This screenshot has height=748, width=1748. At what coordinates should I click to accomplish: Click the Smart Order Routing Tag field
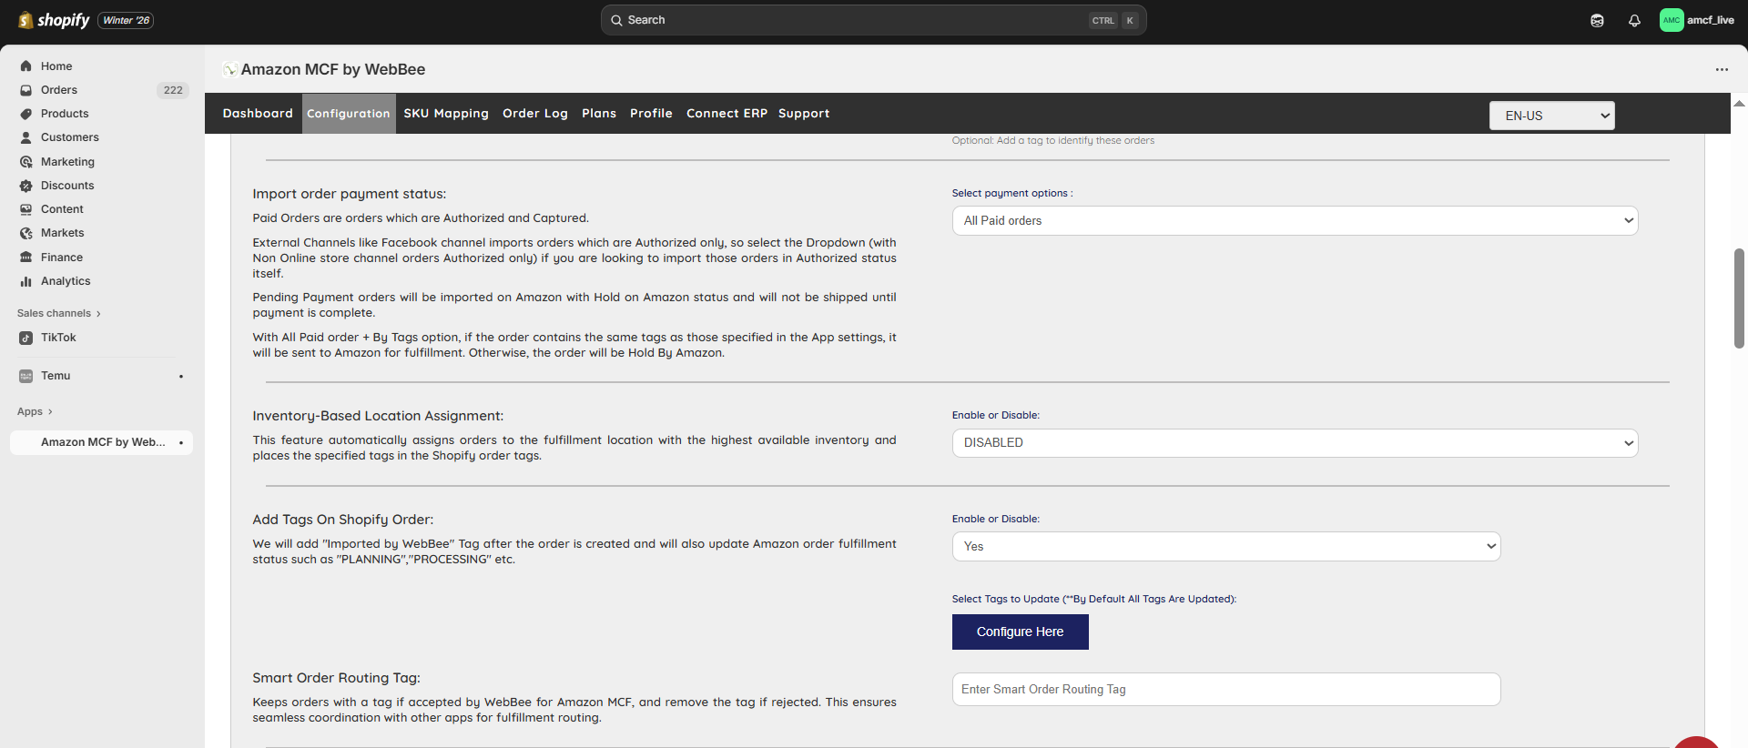click(1225, 690)
